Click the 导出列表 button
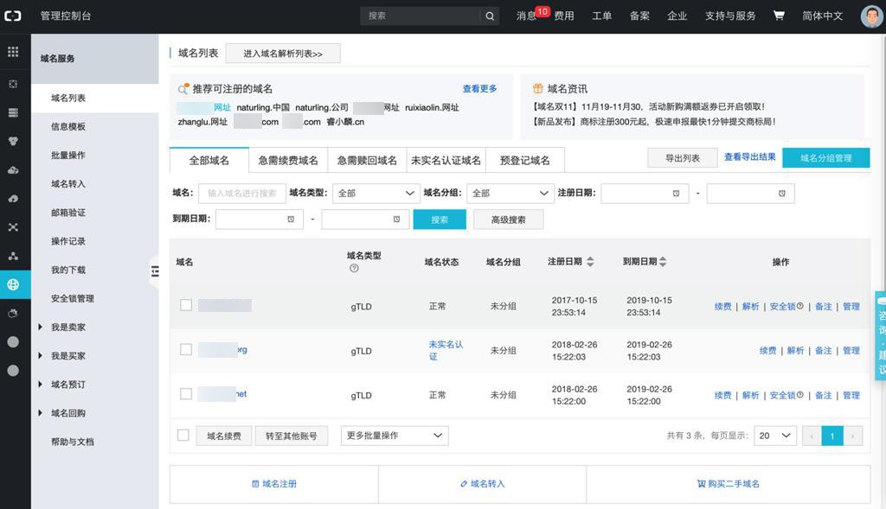 pos(683,158)
